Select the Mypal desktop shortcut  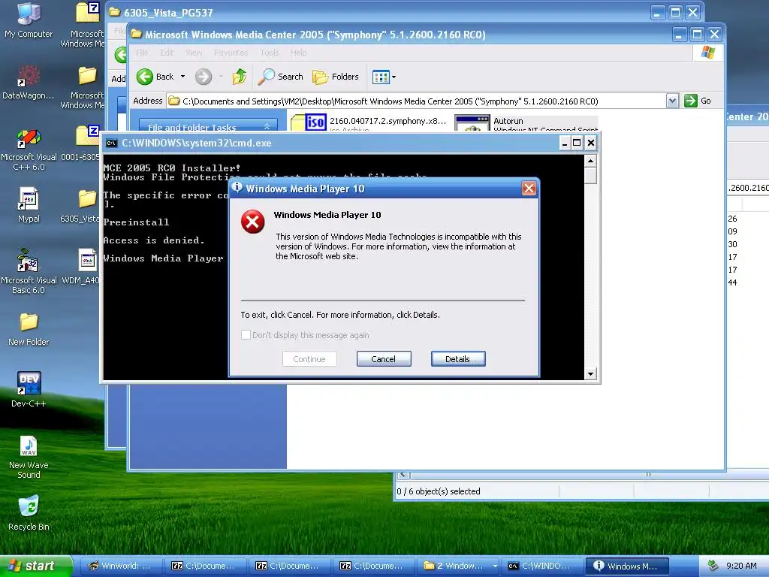tap(29, 205)
